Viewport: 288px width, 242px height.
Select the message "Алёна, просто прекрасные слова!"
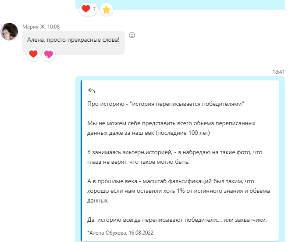[x=72, y=40]
